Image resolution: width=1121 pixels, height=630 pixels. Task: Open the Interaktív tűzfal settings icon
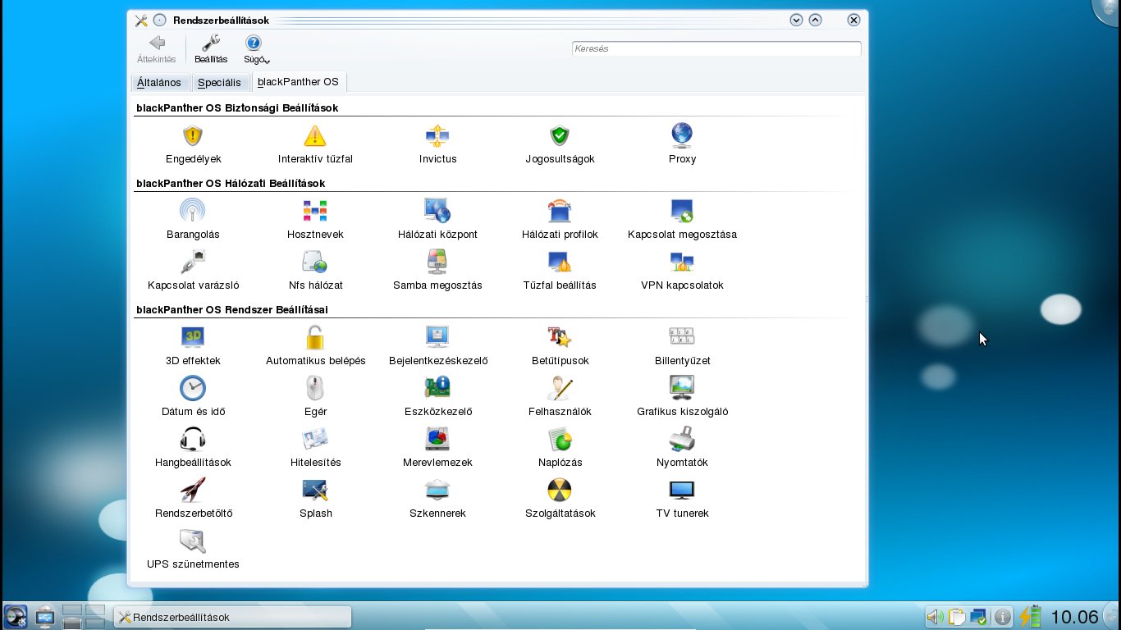315,144
